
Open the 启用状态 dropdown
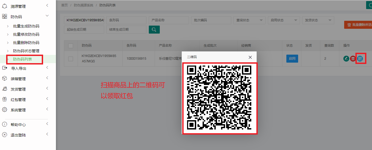pyautogui.click(x=284, y=20)
